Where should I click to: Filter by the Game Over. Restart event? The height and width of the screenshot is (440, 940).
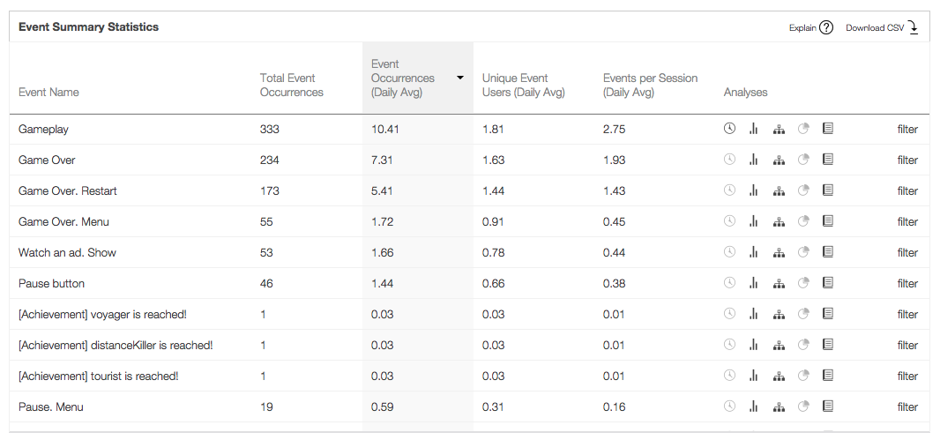[x=907, y=190]
